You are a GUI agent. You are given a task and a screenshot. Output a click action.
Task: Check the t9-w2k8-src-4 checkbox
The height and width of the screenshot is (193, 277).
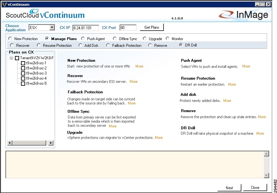pyautogui.click(x=23, y=79)
